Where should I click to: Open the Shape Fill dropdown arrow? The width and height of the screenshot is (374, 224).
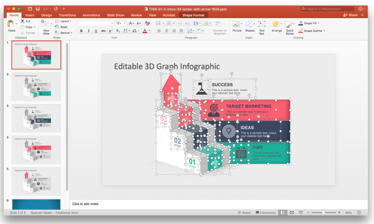point(319,23)
